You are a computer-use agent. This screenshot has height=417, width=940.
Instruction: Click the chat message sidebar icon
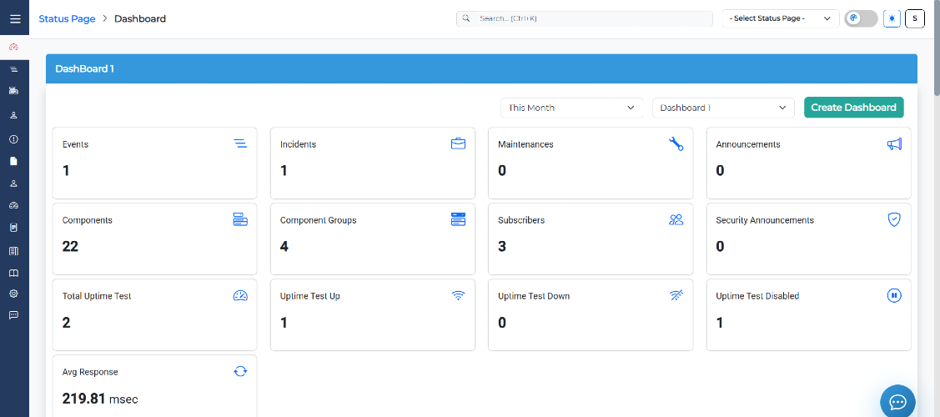point(14,315)
